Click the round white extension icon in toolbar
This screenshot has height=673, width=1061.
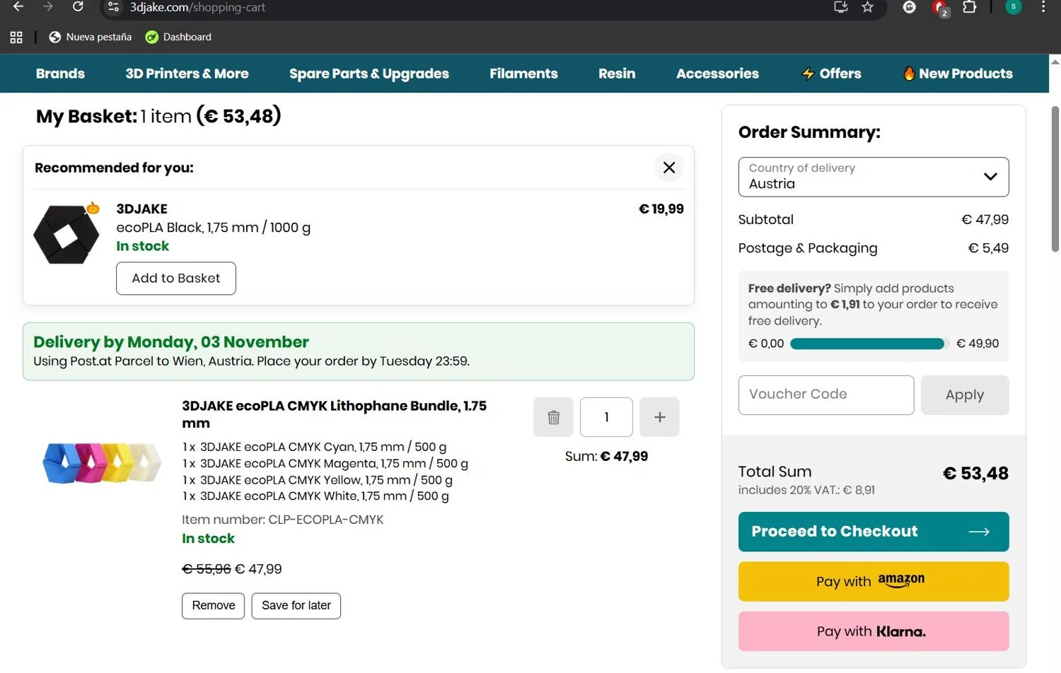910,7
